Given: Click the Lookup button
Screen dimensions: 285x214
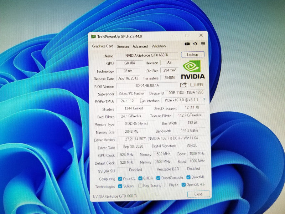Looking at the screenshot, I should [x=192, y=55].
